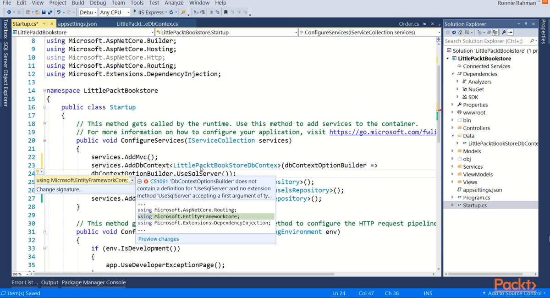Open the Output tab

(49, 282)
